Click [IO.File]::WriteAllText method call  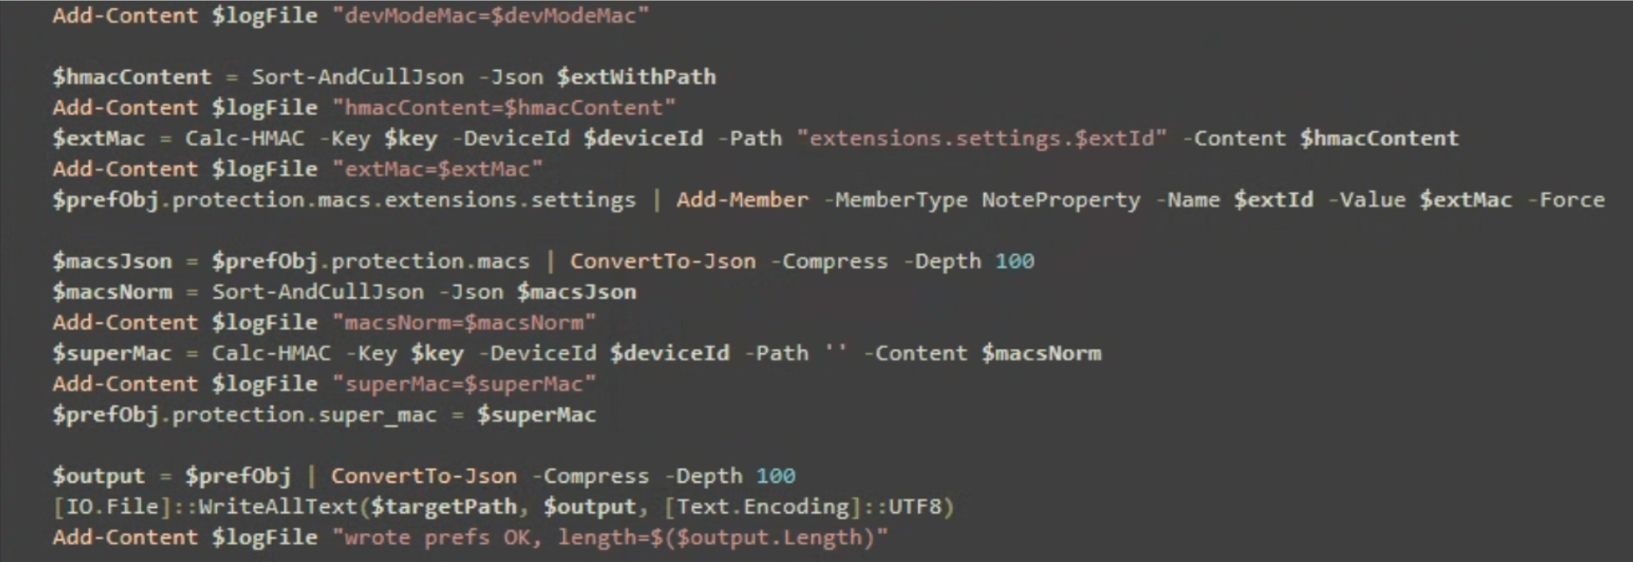tap(206, 507)
